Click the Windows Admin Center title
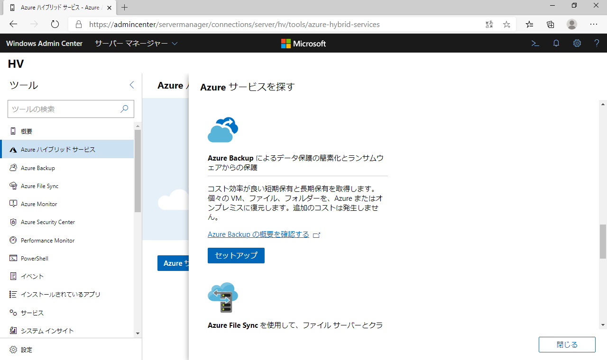The image size is (607, 360). click(x=44, y=43)
